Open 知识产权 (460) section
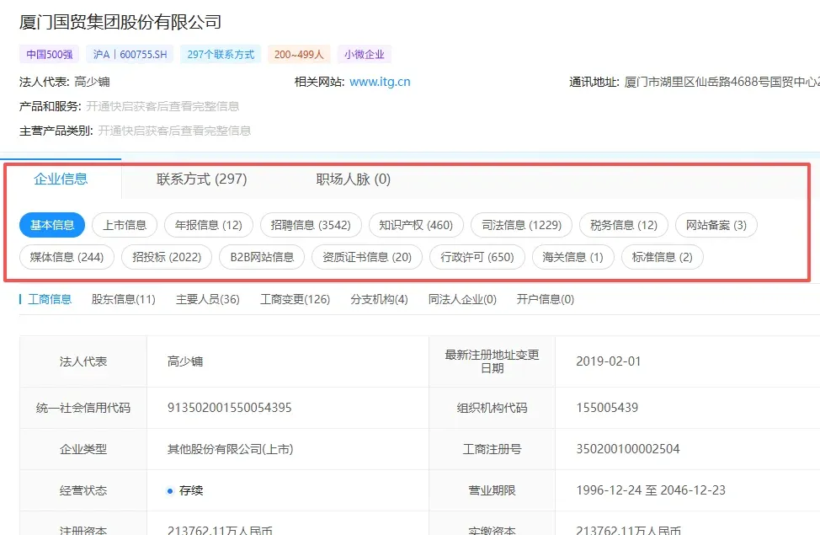Viewport: 820px width, 535px height. click(x=416, y=225)
